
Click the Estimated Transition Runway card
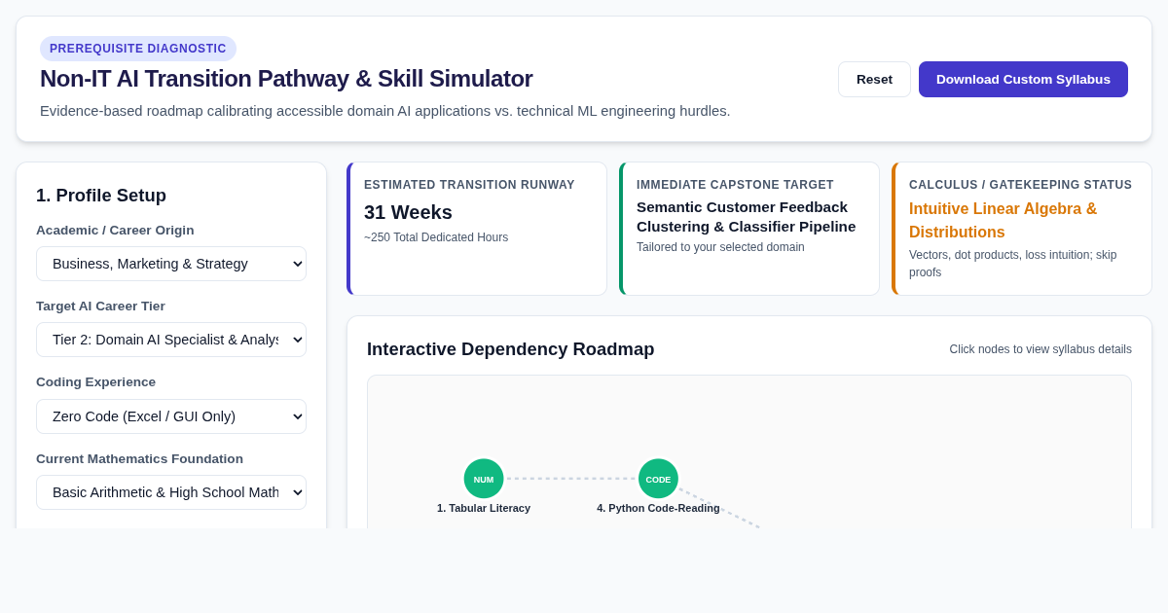pyautogui.click(x=477, y=229)
